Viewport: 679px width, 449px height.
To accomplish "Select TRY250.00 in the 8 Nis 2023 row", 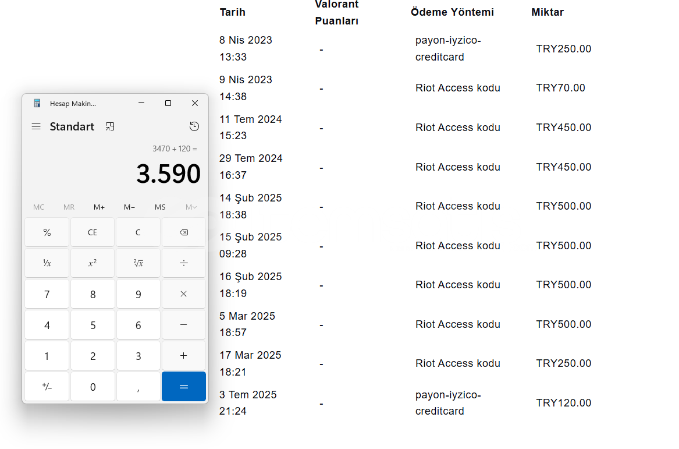I will [x=563, y=49].
